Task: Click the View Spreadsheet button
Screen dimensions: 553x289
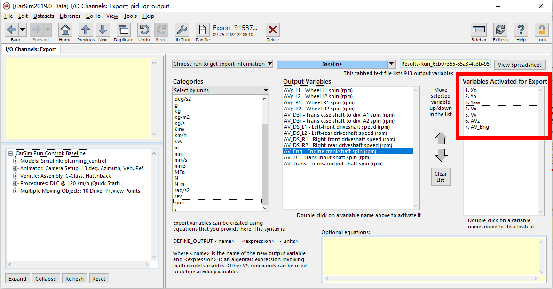Action: [x=520, y=65]
